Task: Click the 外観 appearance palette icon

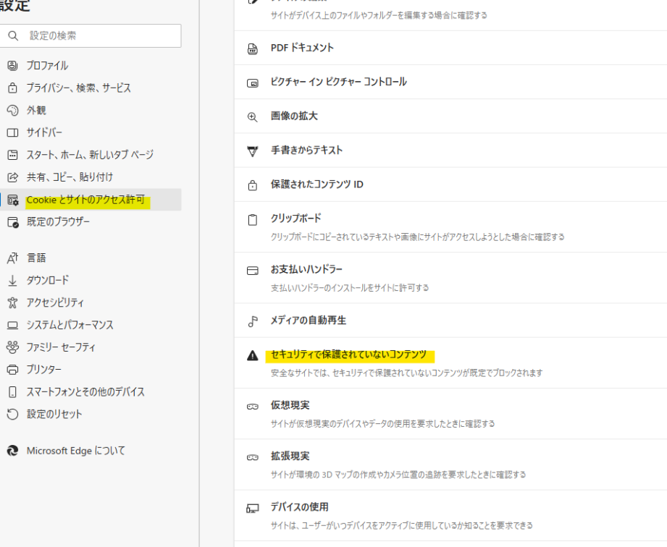Action: pyautogui.click(x=12, y=111)
